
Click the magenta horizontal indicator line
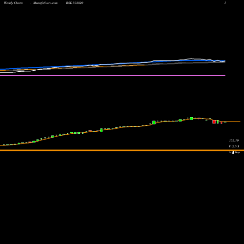click(x=113, y=76)
